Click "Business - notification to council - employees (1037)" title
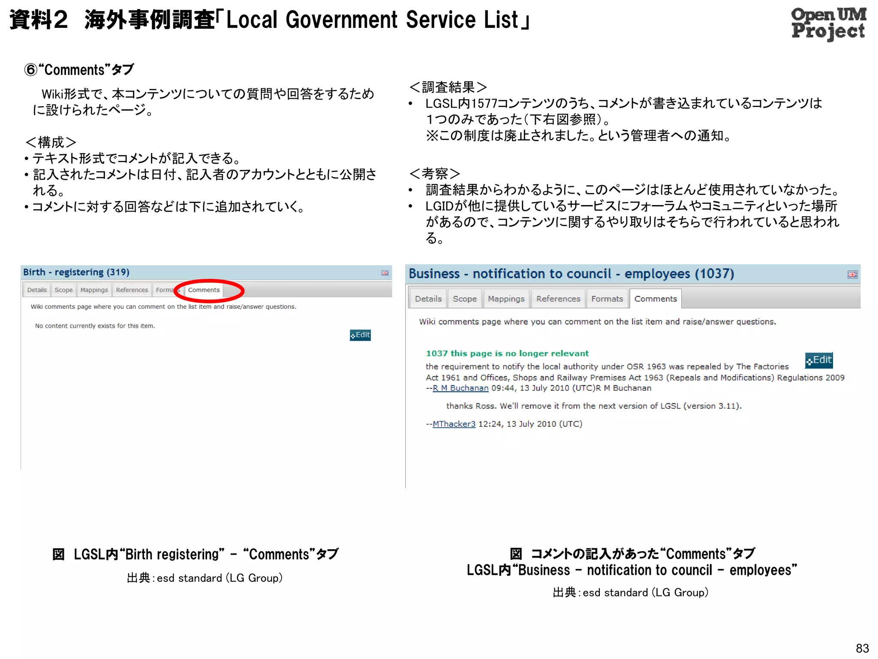Viewport: 878px width, 659px height. coord(571,274)
